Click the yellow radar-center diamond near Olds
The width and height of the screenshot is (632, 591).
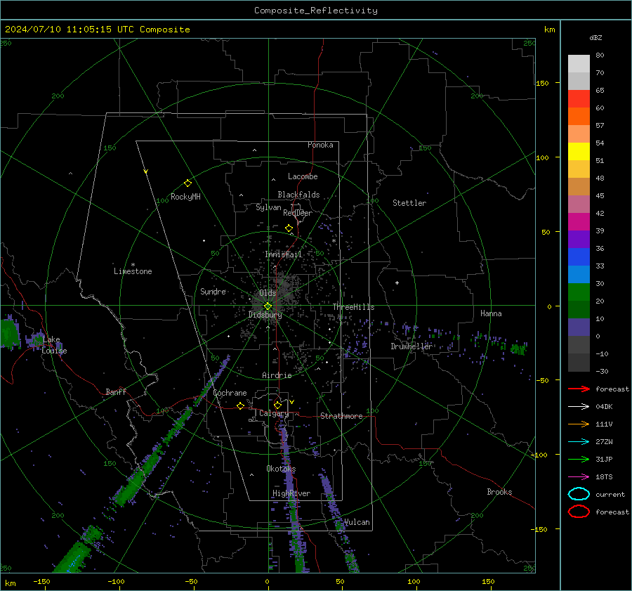268,306
